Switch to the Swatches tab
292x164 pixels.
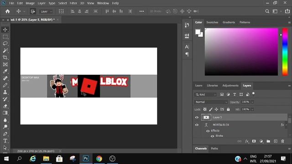(x=212, y=22)
